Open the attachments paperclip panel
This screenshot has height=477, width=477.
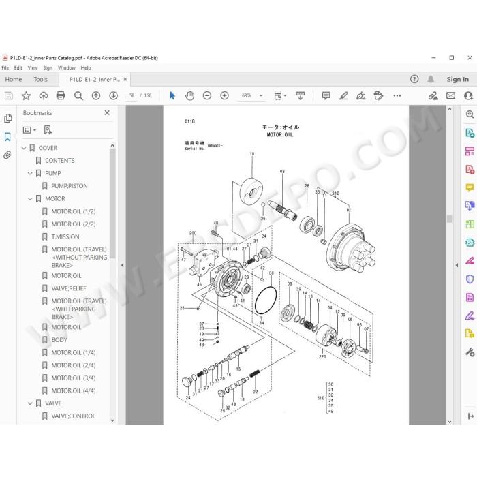pyautogui.click(x=7, y=155)
